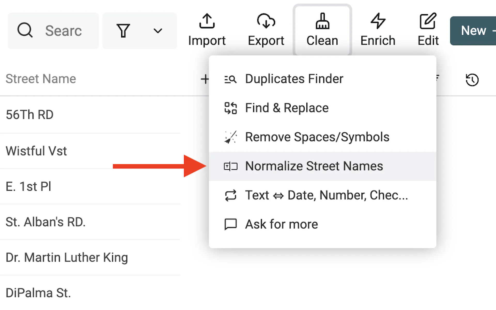Image resolution: width=496 pixels, height=310 pixels.
Task: Select Find & Replace menu entry
Action: (x=322, y=108)
